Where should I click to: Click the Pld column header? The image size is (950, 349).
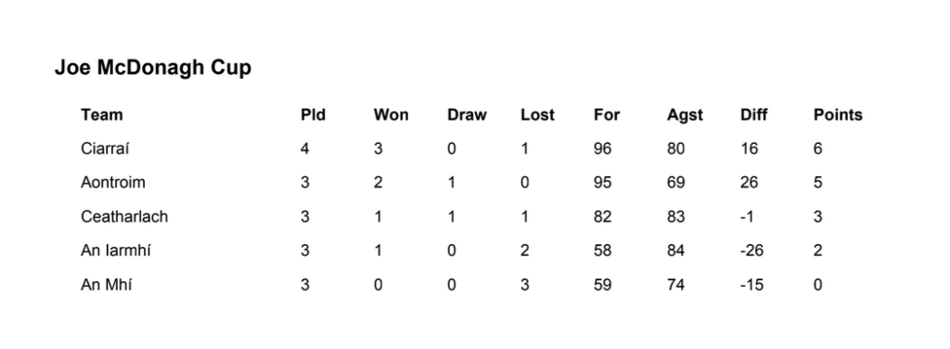(x=314, y=114)
